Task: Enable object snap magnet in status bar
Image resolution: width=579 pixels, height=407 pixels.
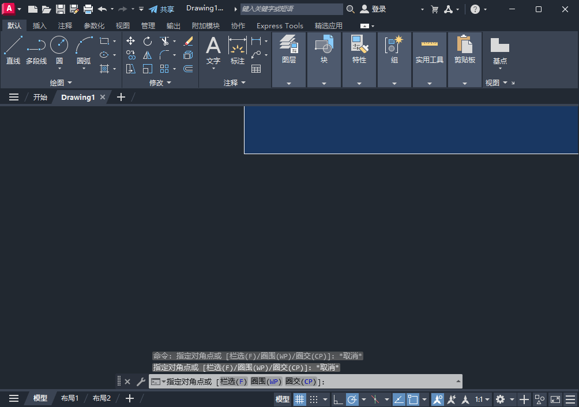Action: [437, 399]
